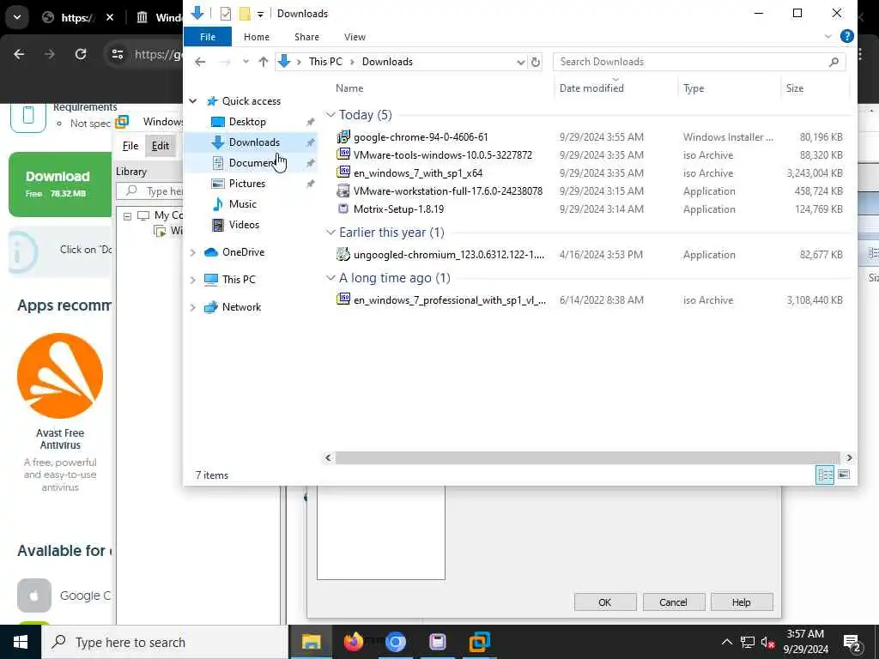Sort by the Name column header
879x659 pixels.
click(x=349, y=88)
